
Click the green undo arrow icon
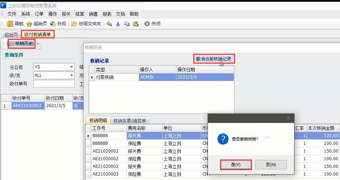[109, 24]
